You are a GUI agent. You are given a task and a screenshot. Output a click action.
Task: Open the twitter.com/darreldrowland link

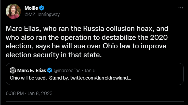pyautogui.click(x=101, y=78)
